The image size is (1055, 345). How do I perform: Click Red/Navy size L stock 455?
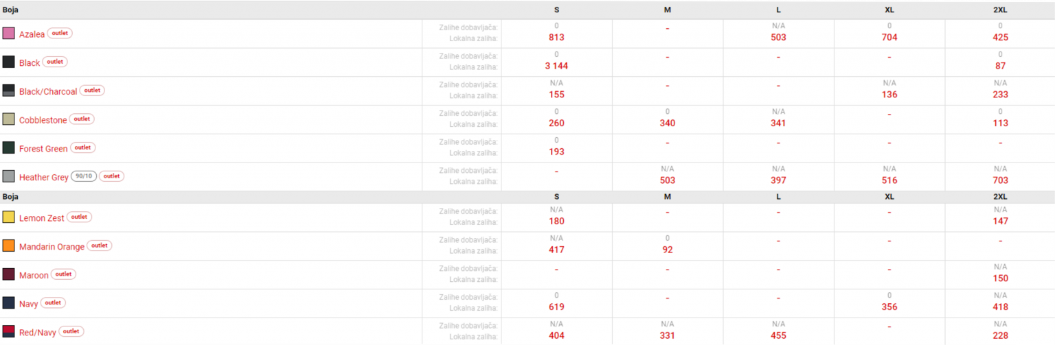point(778,335)
